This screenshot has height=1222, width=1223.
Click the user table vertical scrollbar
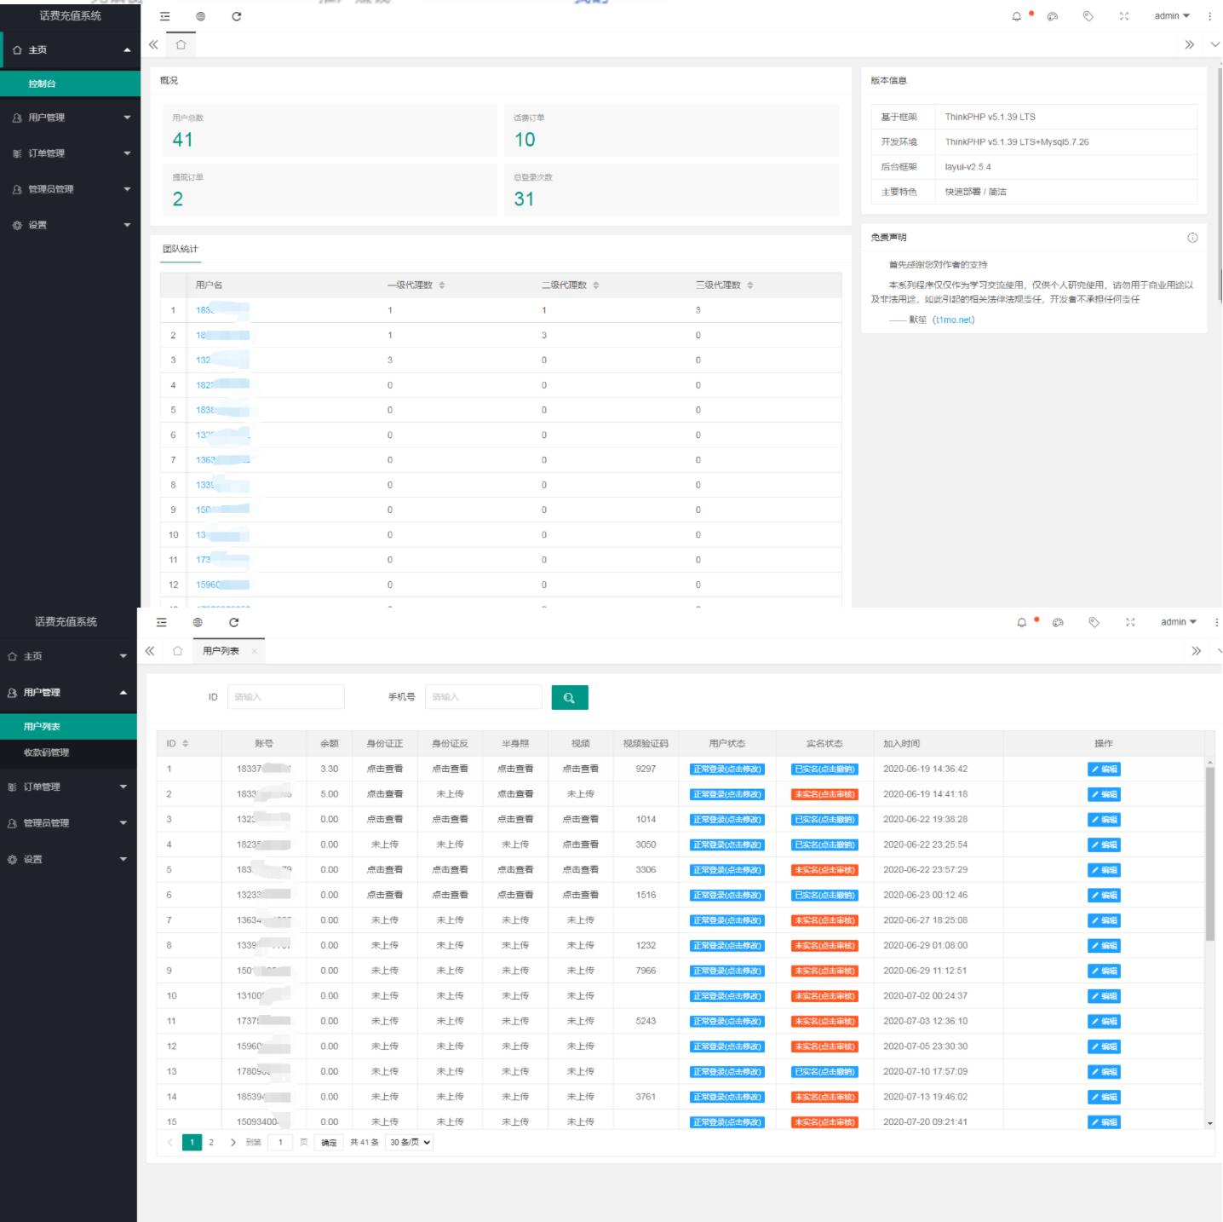(1209, 852)
